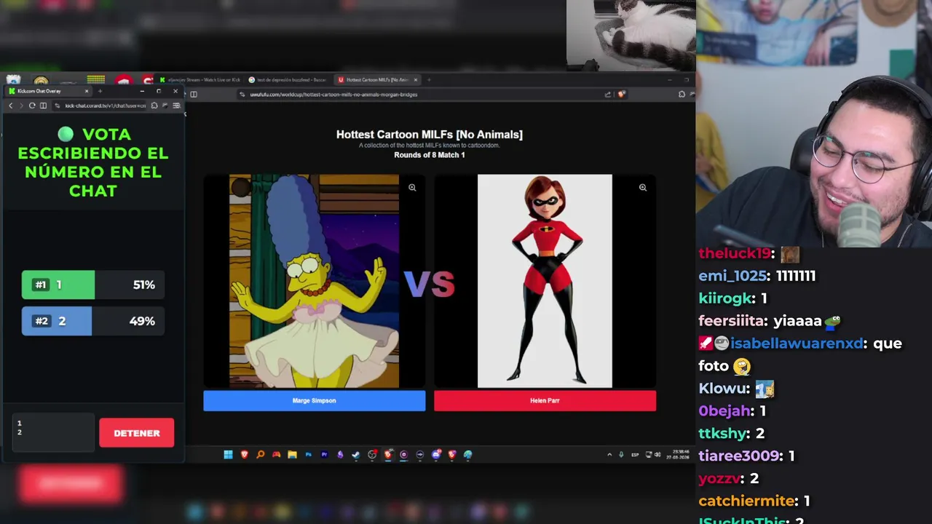932x524 pixels.
Task: Zoom magnifier on Helen Parr image
Action: pos(643,188)
